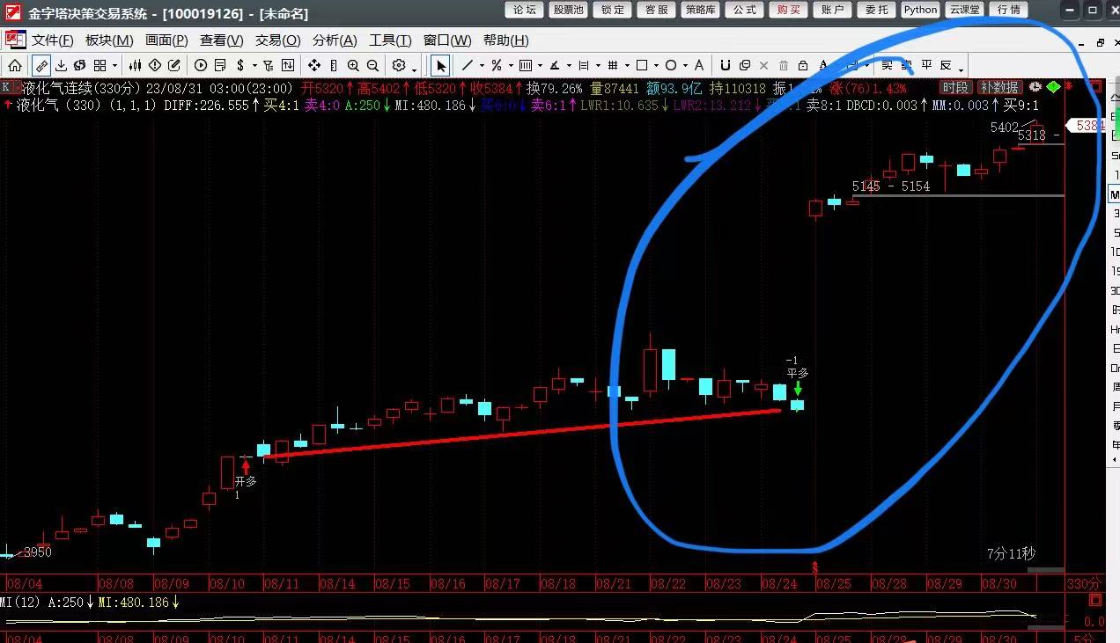Choose the rectangle shape tool
Viewport: 1120px width, 643px height.
642,65
